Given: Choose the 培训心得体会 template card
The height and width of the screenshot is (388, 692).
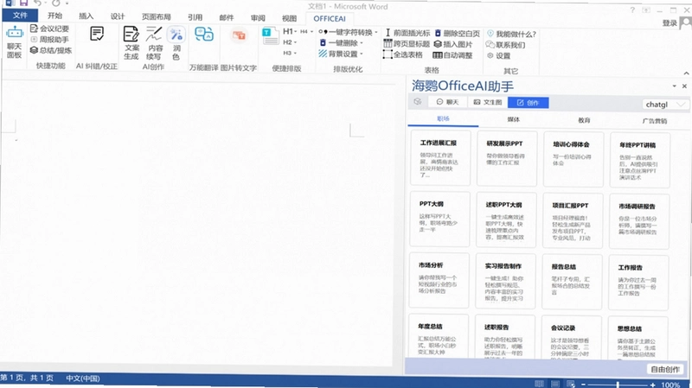Looking at the screenshot, I should tap(573, 159).
